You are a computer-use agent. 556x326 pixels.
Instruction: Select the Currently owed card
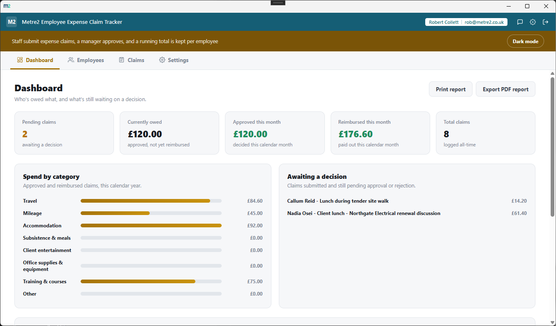(169, 133)
